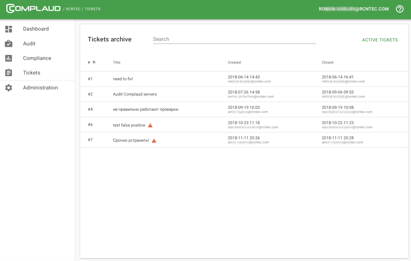Sort tickets by Created column header
The image size is (411, 261).
click(x=234, y=62)
